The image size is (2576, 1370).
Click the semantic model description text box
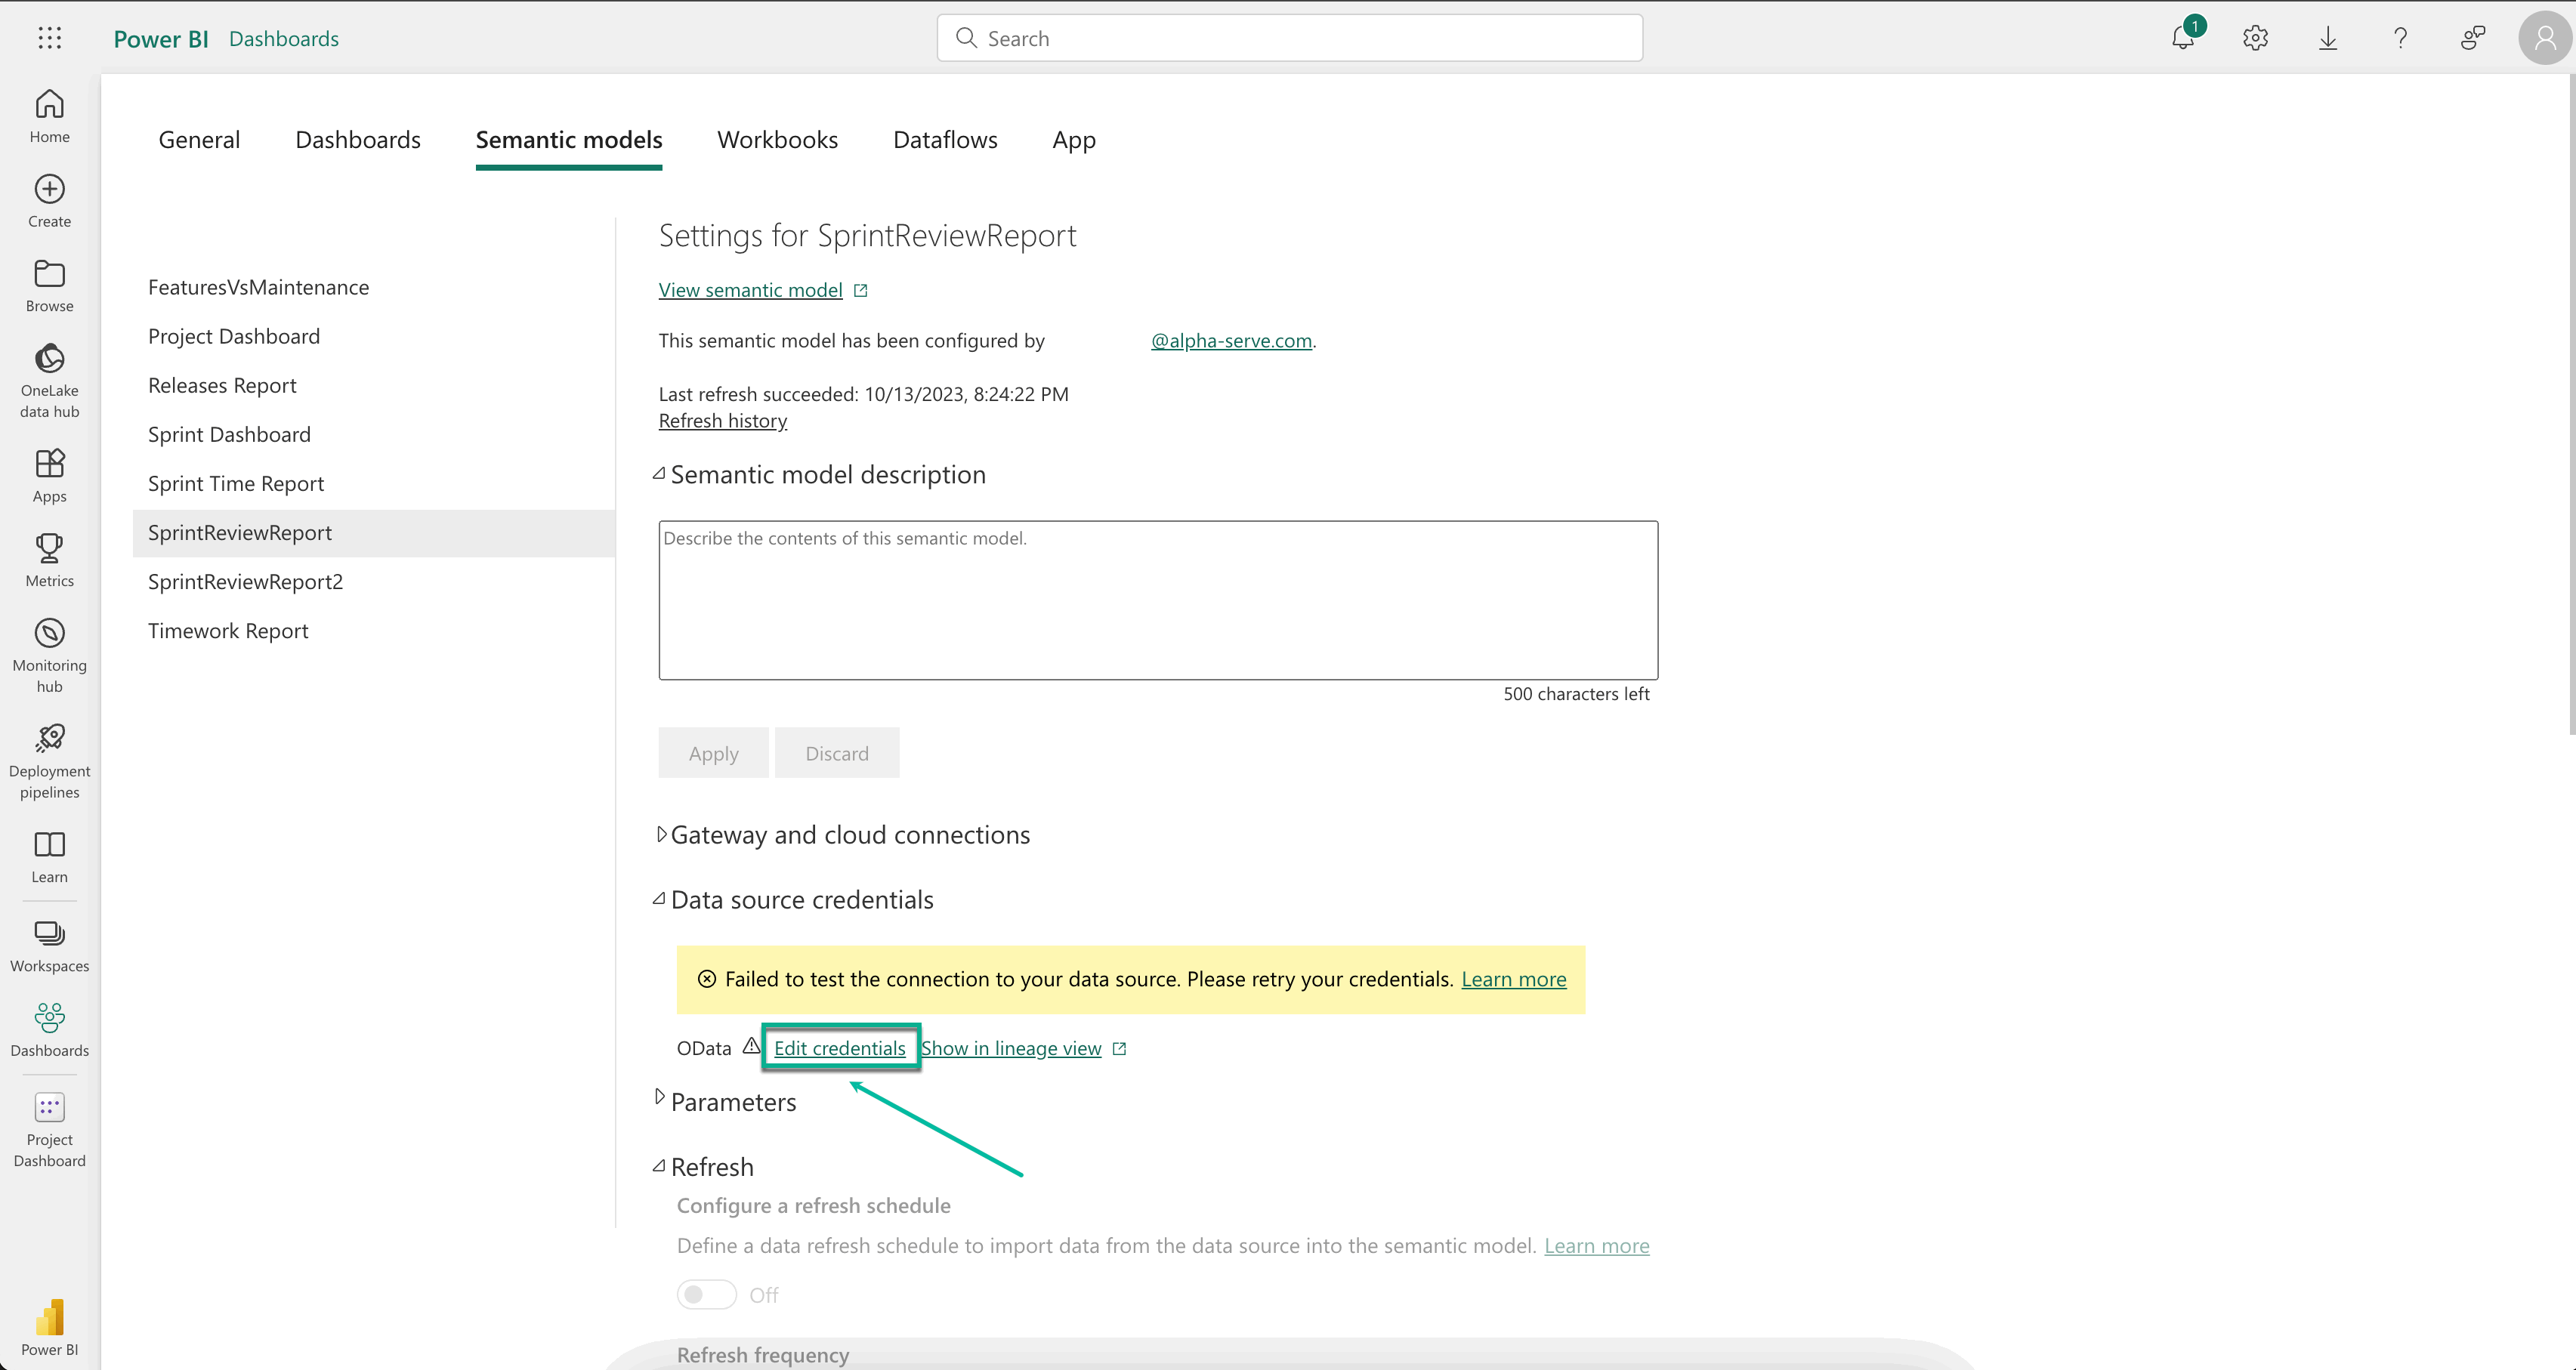[1157, 600]
